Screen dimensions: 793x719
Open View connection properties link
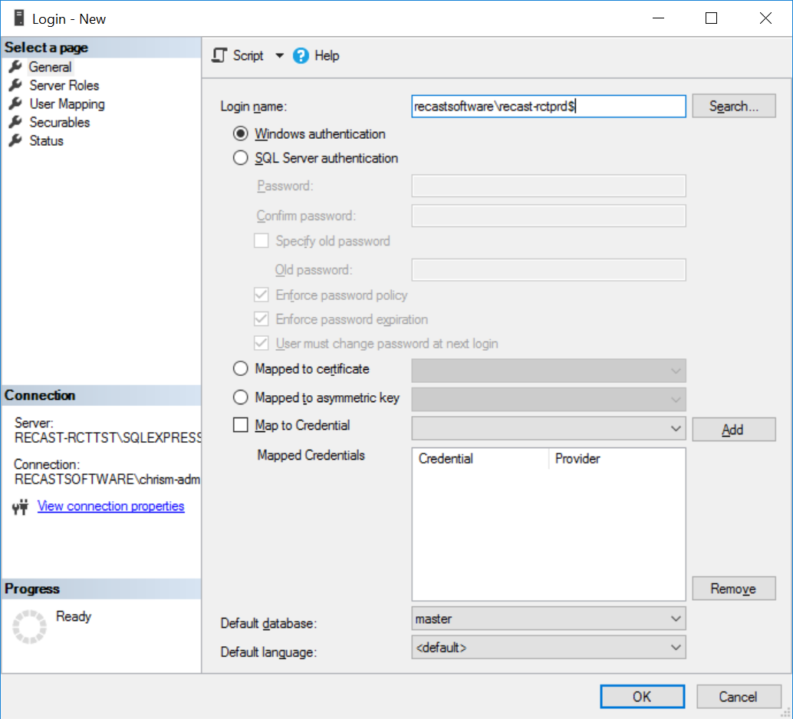point(110,506)
